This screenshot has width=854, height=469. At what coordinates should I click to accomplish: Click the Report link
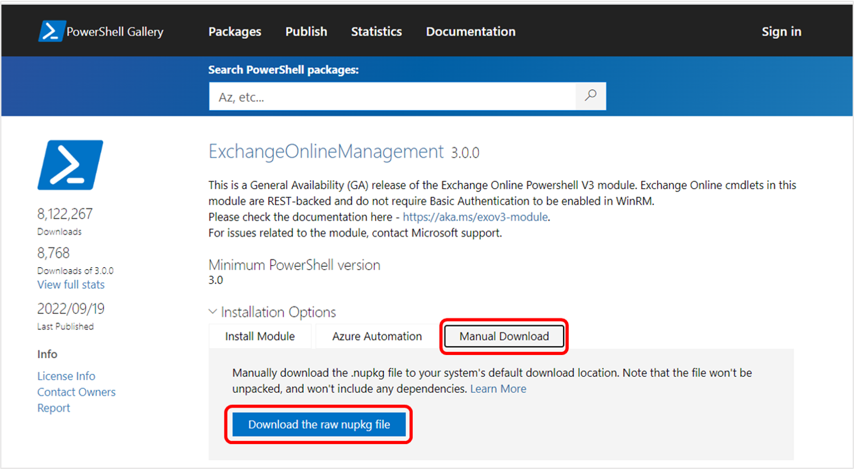pyautogui.click(x=53, y=407)
